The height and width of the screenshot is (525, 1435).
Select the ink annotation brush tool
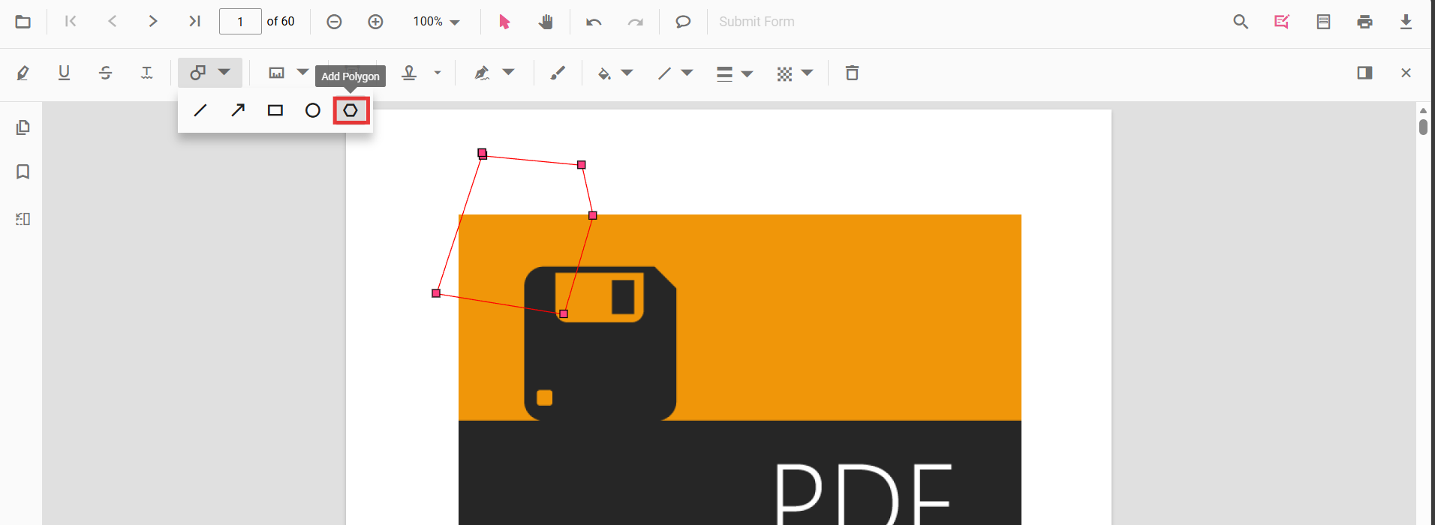(558, 73)
